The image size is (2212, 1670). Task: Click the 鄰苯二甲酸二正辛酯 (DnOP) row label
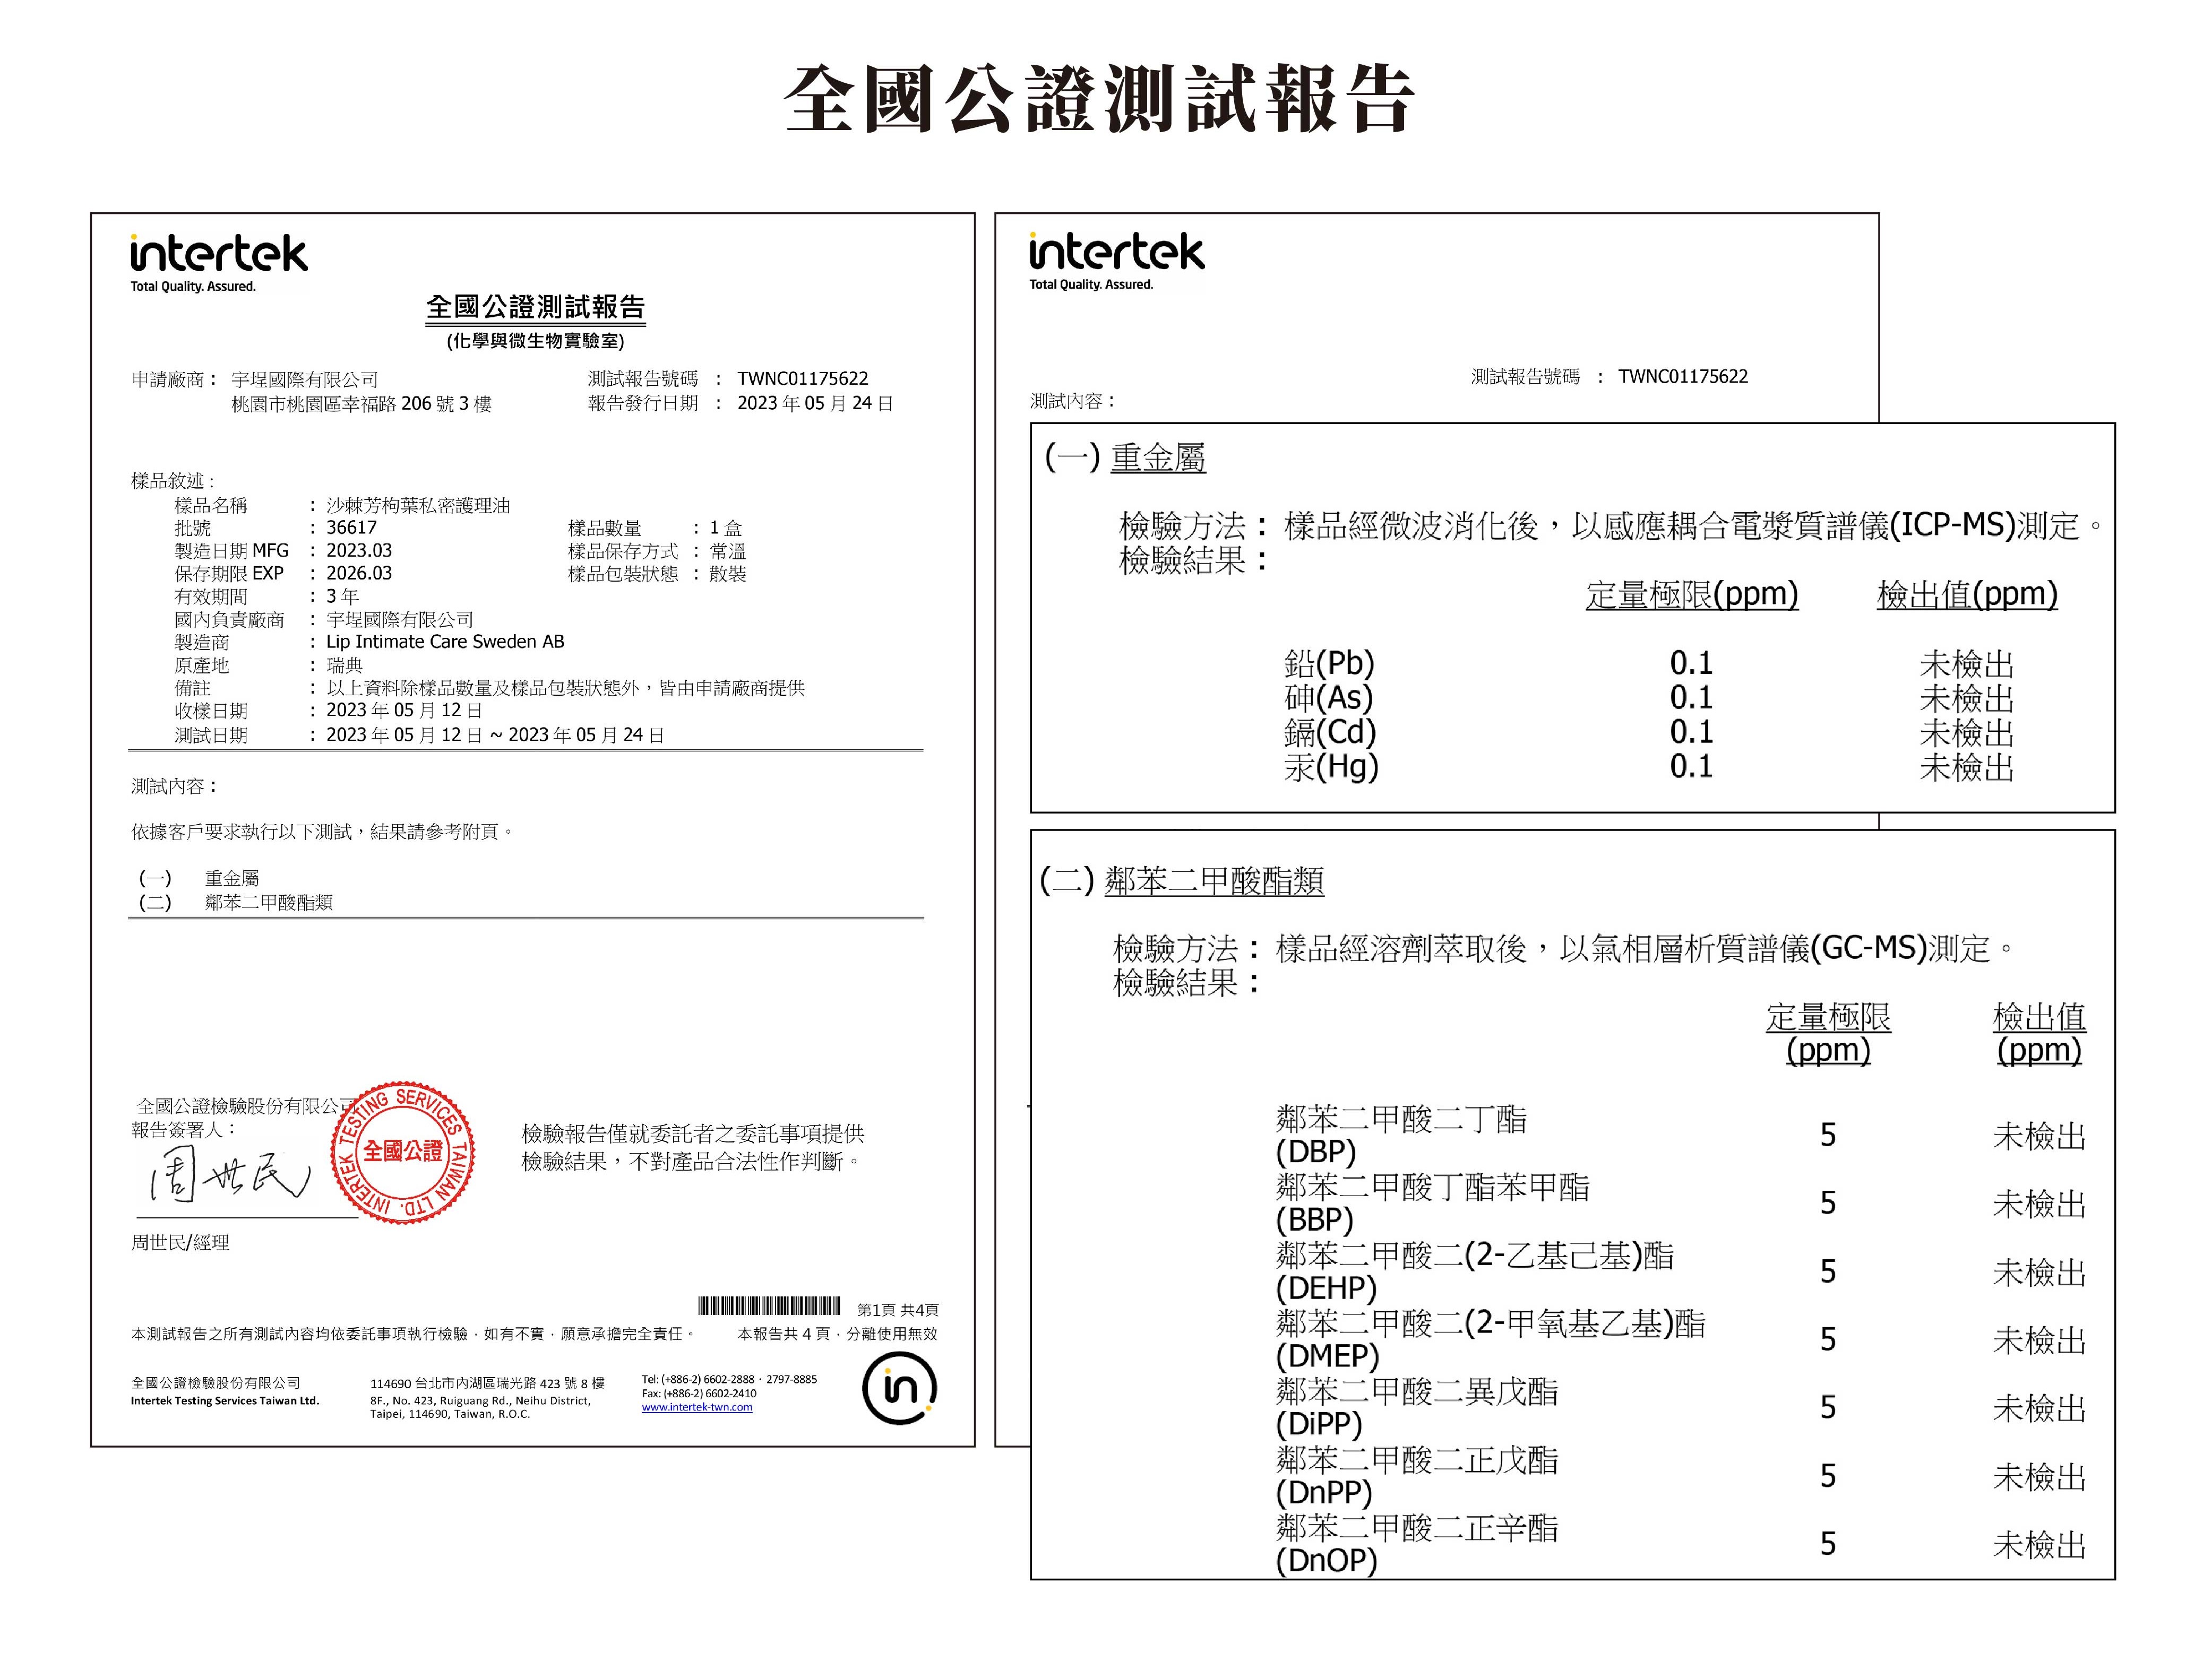click(1417, 1543)
